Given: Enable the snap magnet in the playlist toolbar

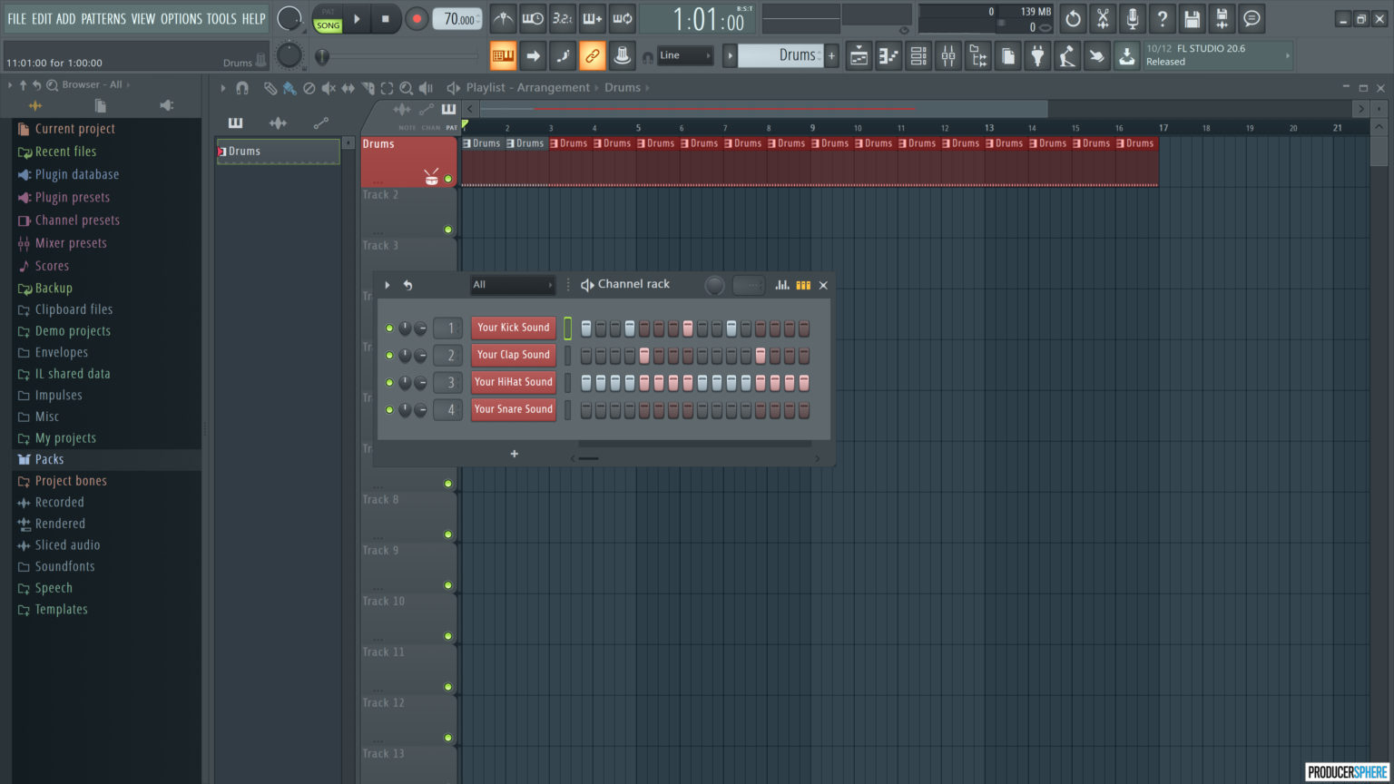Looking at the screenshot, I should 243,88.
